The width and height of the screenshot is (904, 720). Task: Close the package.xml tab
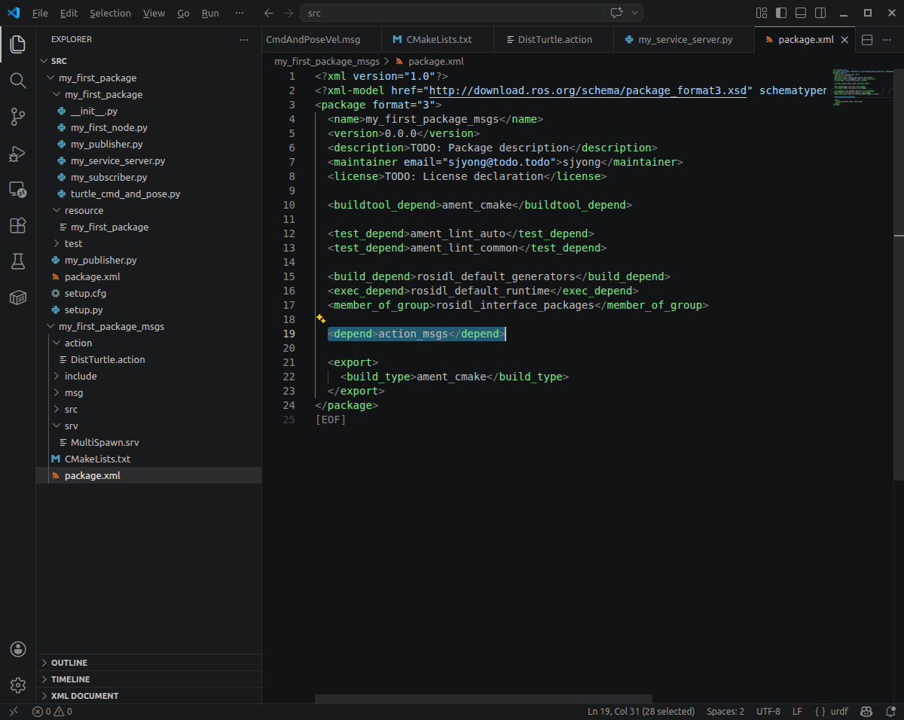[x=844, y=40]
